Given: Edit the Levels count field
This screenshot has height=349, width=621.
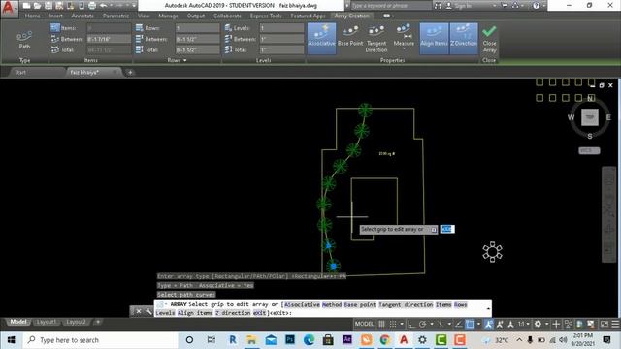Looking at the screenshot, I should tap(281, 28).
